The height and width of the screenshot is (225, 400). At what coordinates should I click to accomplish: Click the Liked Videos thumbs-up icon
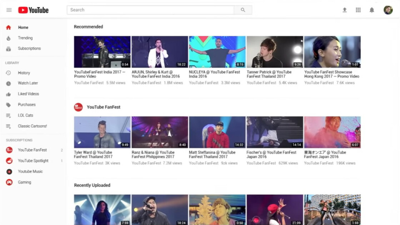pyautogui.click(x=9, y=94)
